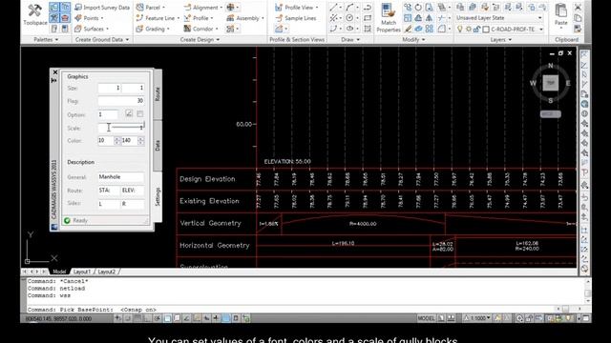Toggle the layer freeze sun icon

(469, 30)
